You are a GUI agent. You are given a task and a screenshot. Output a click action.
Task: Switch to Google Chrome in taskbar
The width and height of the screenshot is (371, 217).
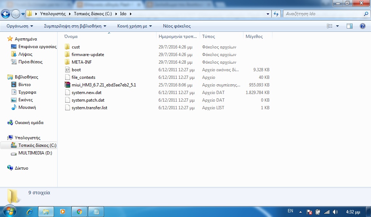point(79,212)
